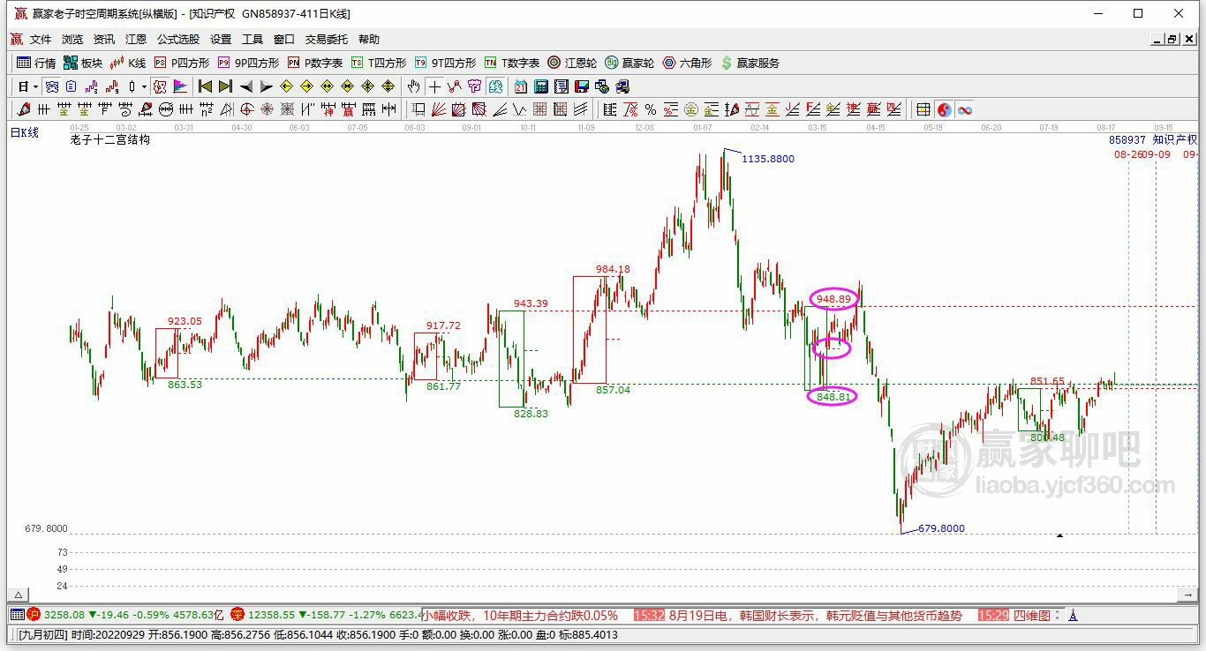Restore the inner document window
Viewport: 1206px width, 651px height.
1172,40
